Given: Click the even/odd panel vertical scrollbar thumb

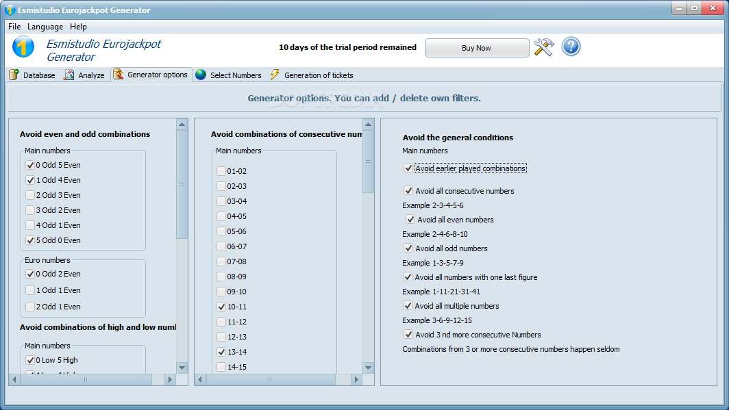Looking at the screenshot, I should point(182,184).
